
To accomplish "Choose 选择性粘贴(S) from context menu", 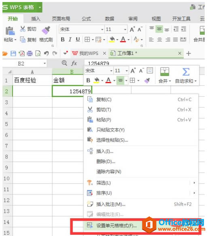I will [x=141, y=140].
